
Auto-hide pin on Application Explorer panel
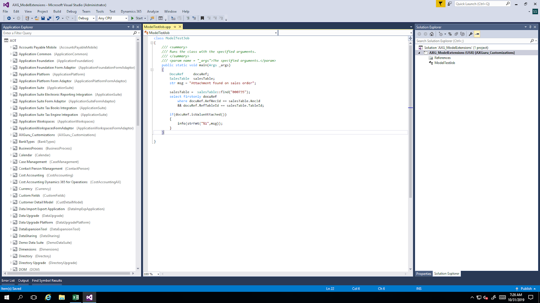[133, 27]
